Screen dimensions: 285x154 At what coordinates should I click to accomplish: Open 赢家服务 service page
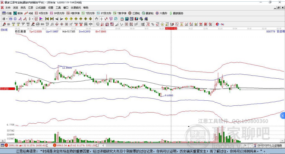[176, 13]
